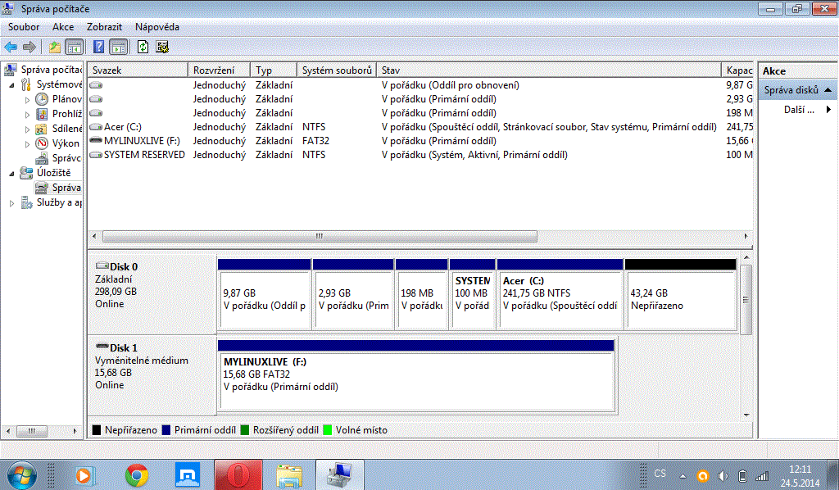Click the Back arrow toolbar icon
The image size is (839, 490).
pos(11,47)
